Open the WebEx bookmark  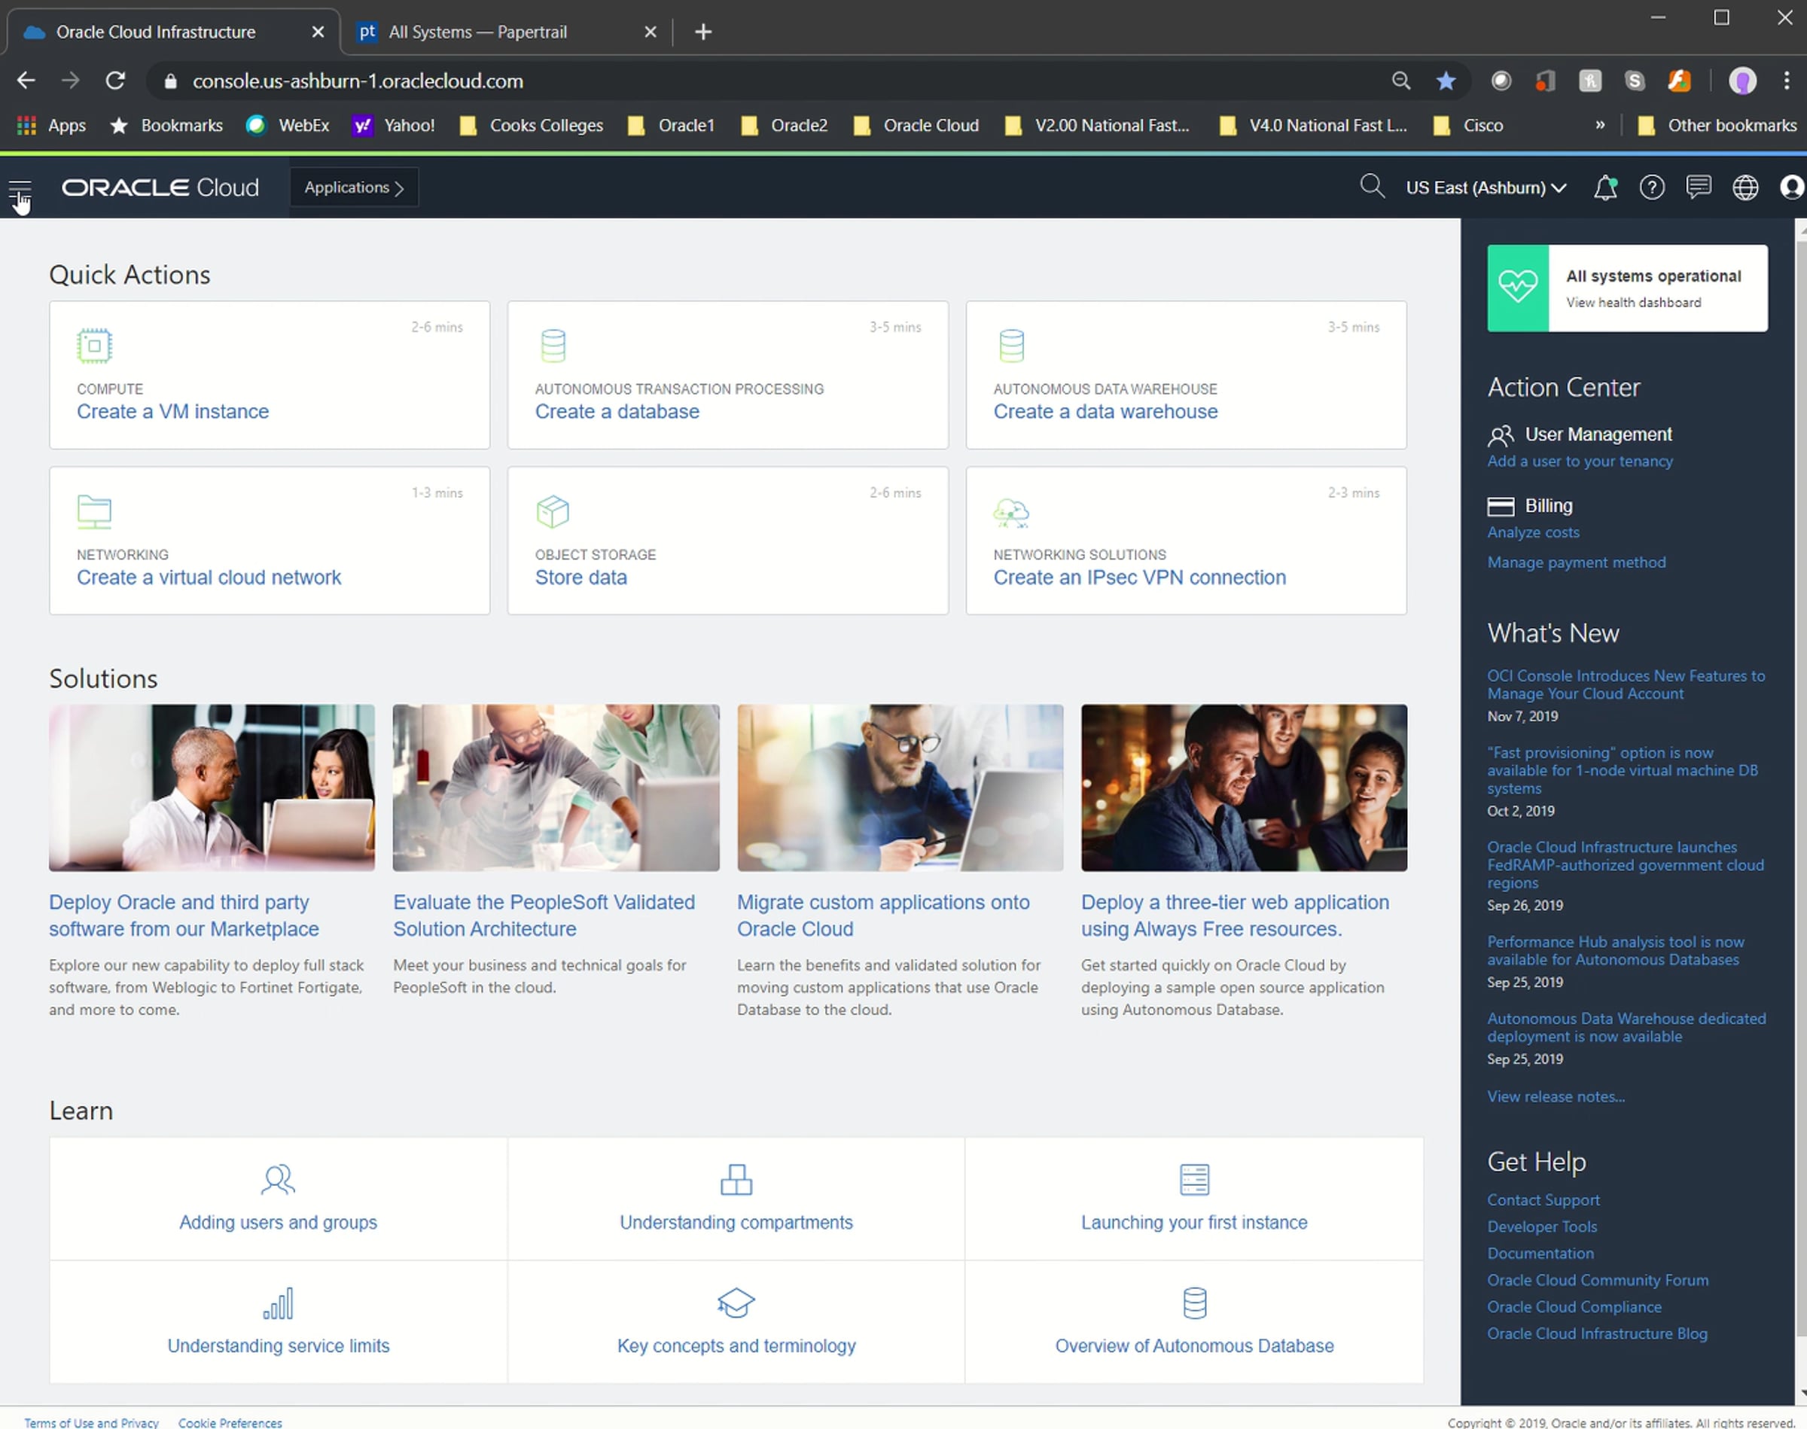pyautogui.click(x=288, y=126)
